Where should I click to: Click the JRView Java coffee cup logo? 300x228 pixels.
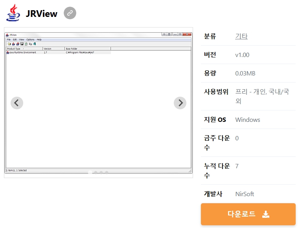[13, 13]
